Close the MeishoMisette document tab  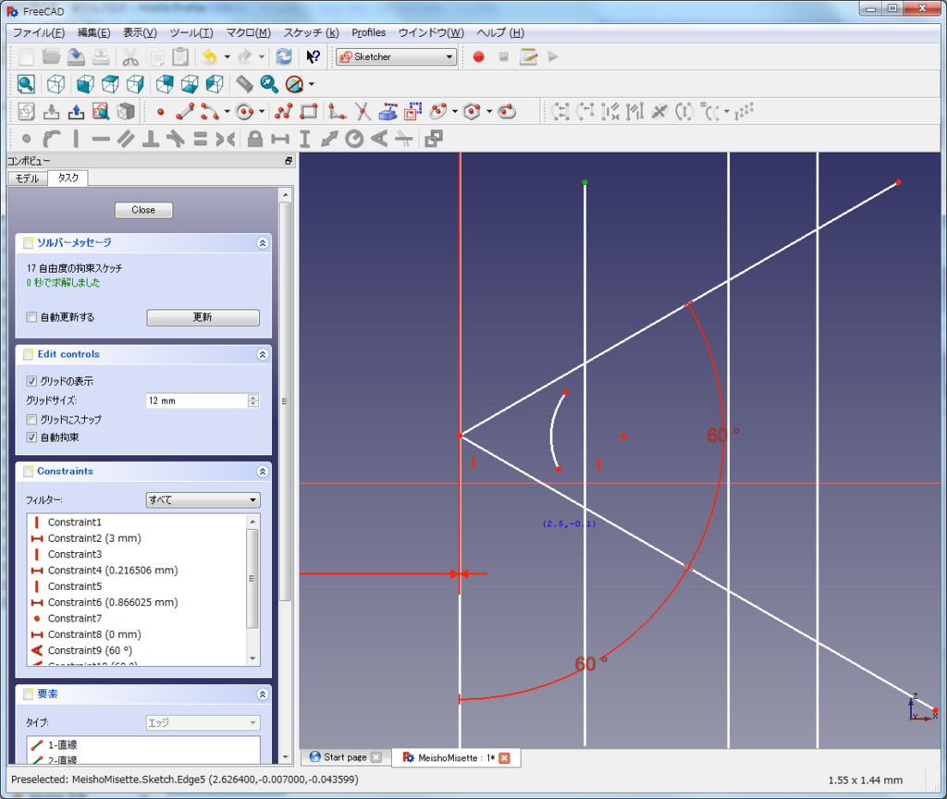[x=504, y=758]
